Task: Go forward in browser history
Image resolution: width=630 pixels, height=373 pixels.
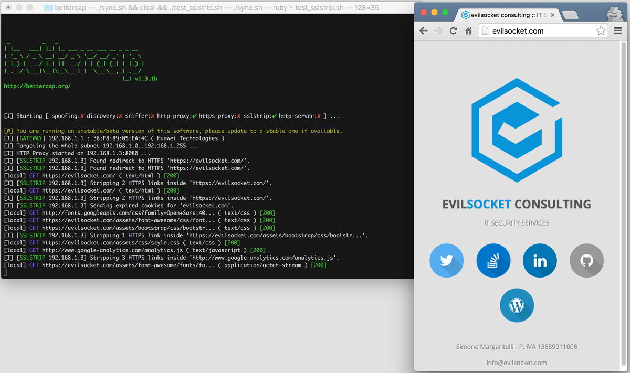Action: point(438,31)
